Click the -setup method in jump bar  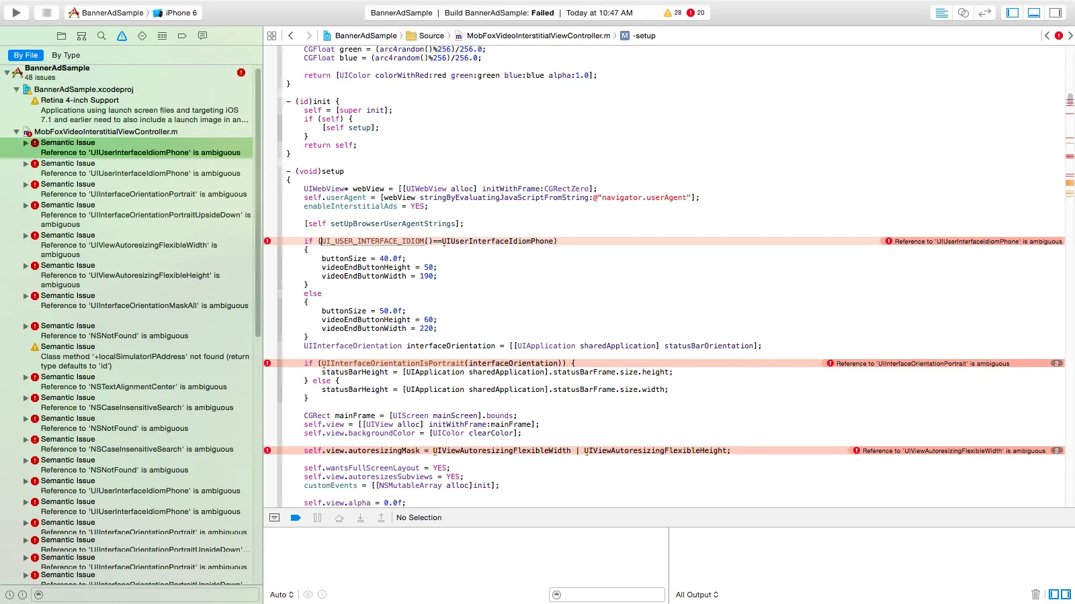tap(644, 36)
